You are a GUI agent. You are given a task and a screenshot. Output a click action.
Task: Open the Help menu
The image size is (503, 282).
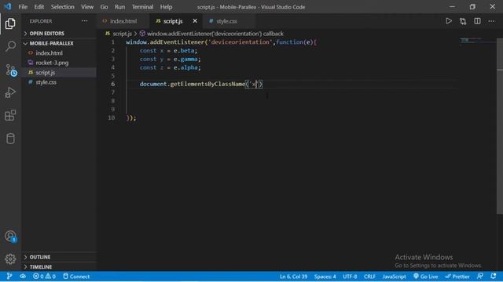click(x=166, y=7)
